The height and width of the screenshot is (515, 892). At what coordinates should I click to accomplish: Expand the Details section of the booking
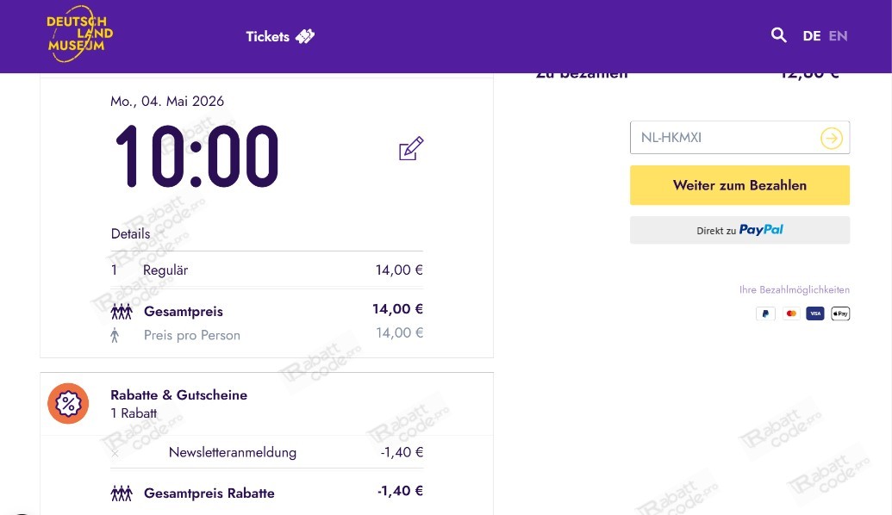coord(130,233)
